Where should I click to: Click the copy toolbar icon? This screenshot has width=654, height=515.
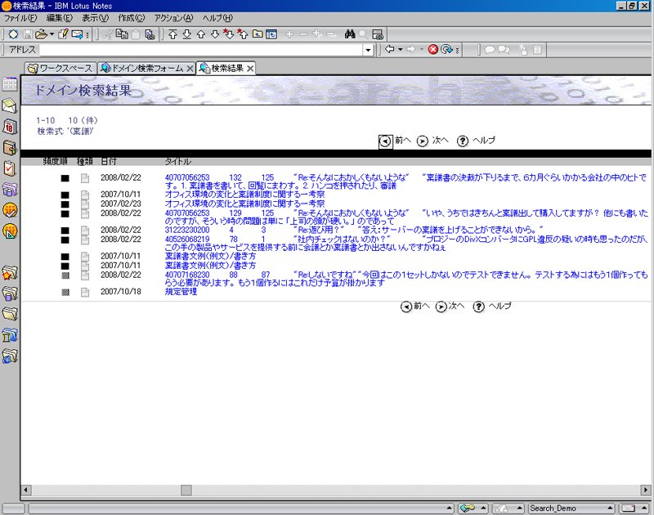coord(122,34)
